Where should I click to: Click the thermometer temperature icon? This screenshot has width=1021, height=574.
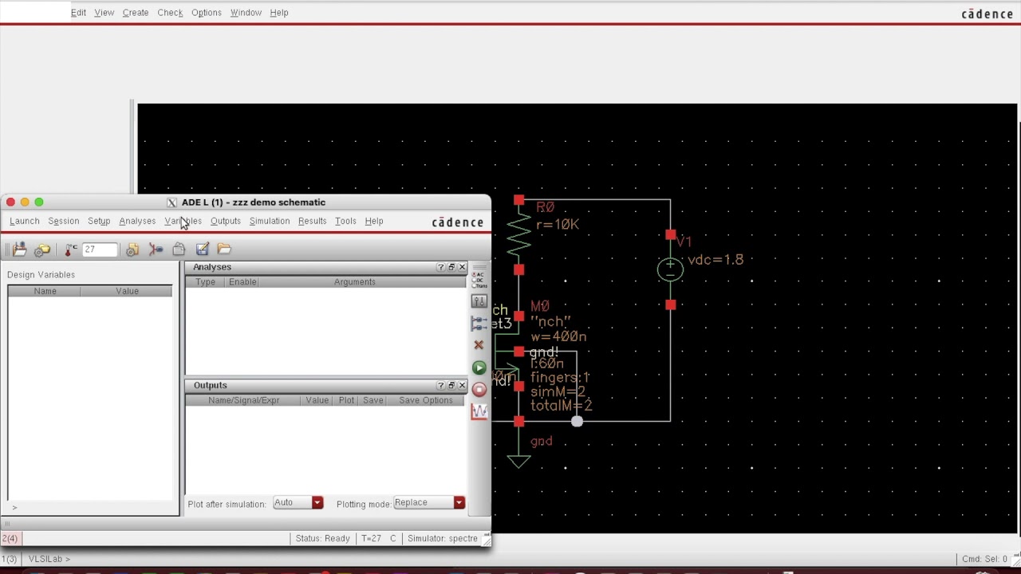click(x=71, y=250)
